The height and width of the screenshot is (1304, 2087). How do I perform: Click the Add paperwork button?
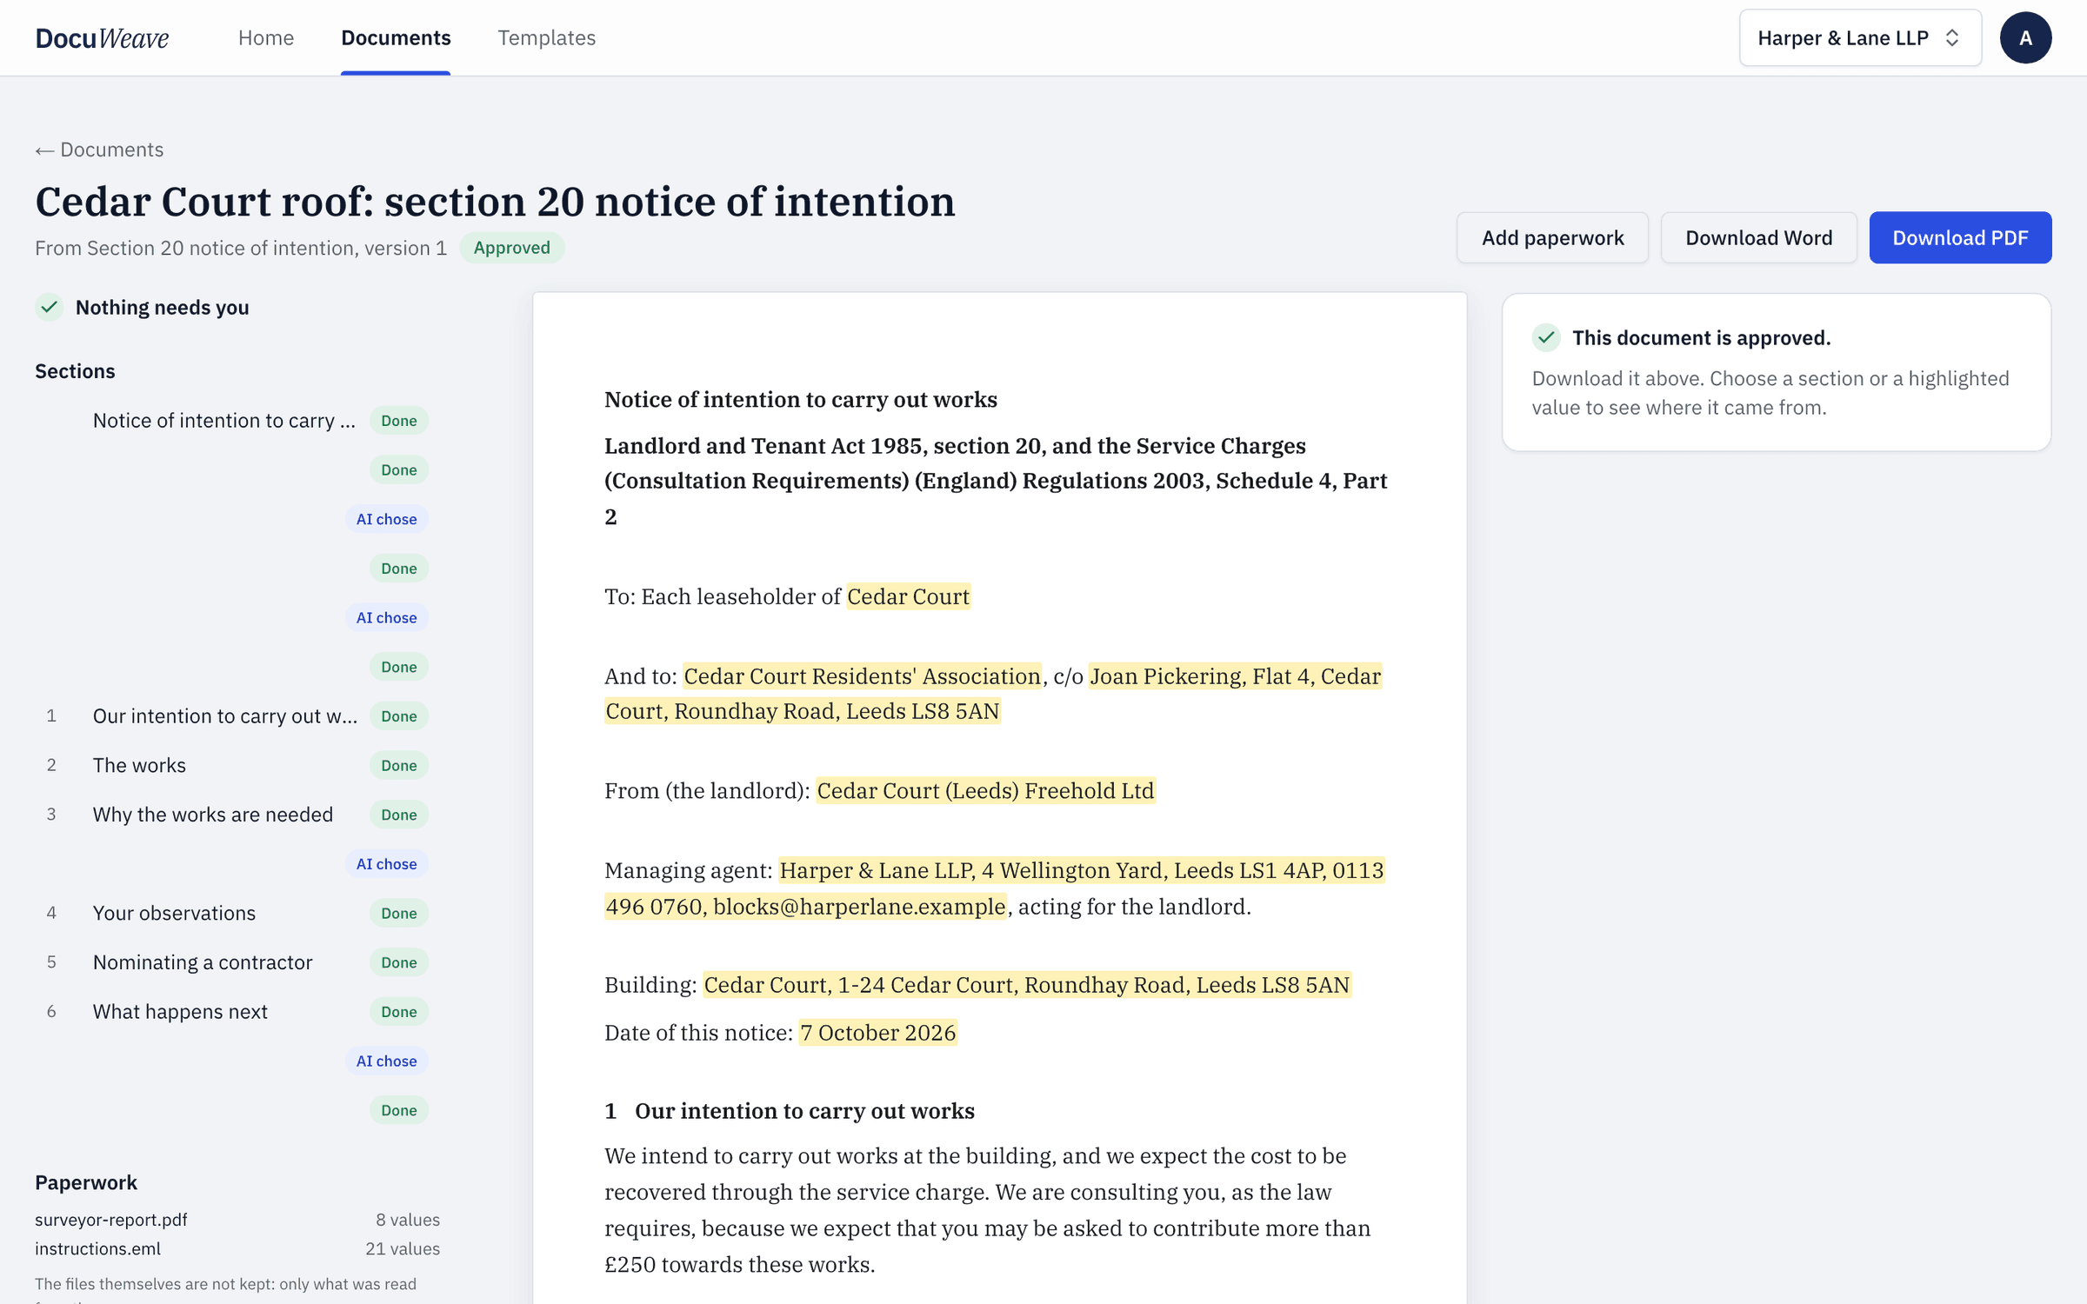[x=1552, y=237]
